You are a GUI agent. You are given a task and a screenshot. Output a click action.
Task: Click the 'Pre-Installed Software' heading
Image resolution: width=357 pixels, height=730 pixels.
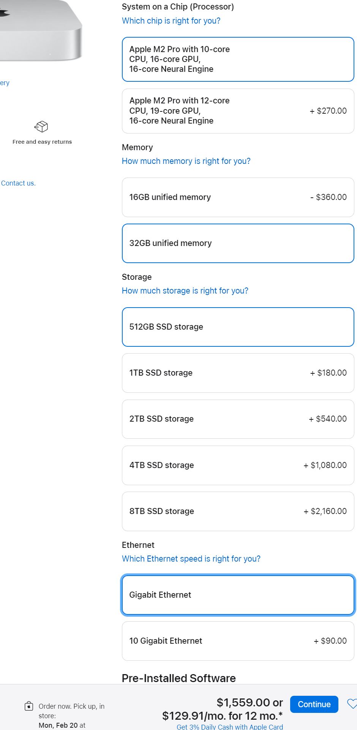click(179, 678)
